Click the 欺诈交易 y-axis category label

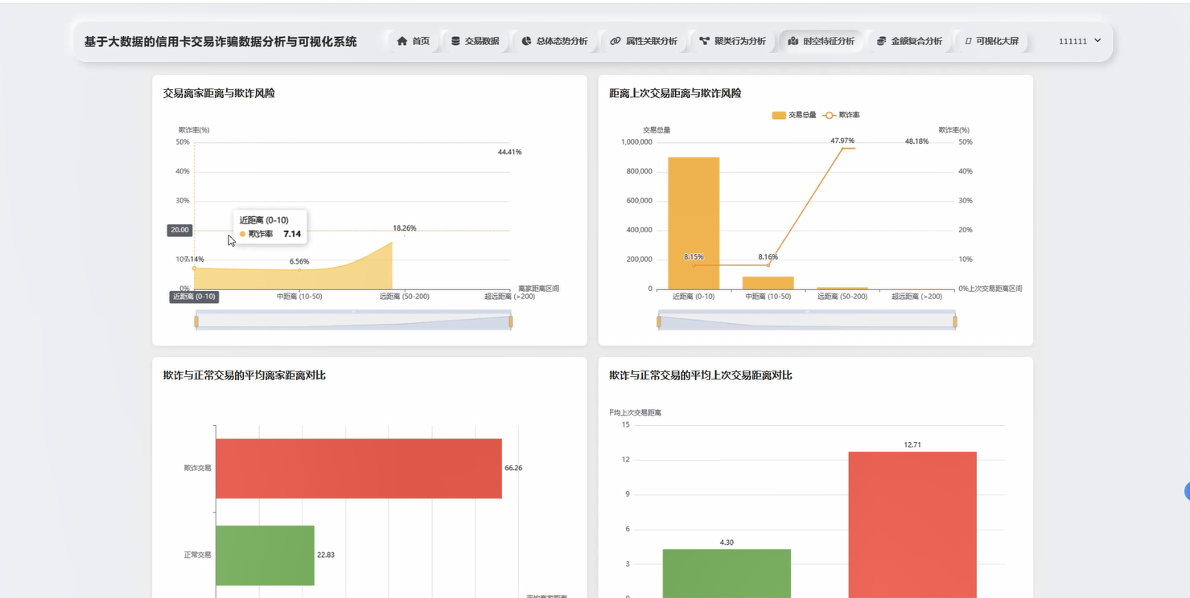(197, 468)
